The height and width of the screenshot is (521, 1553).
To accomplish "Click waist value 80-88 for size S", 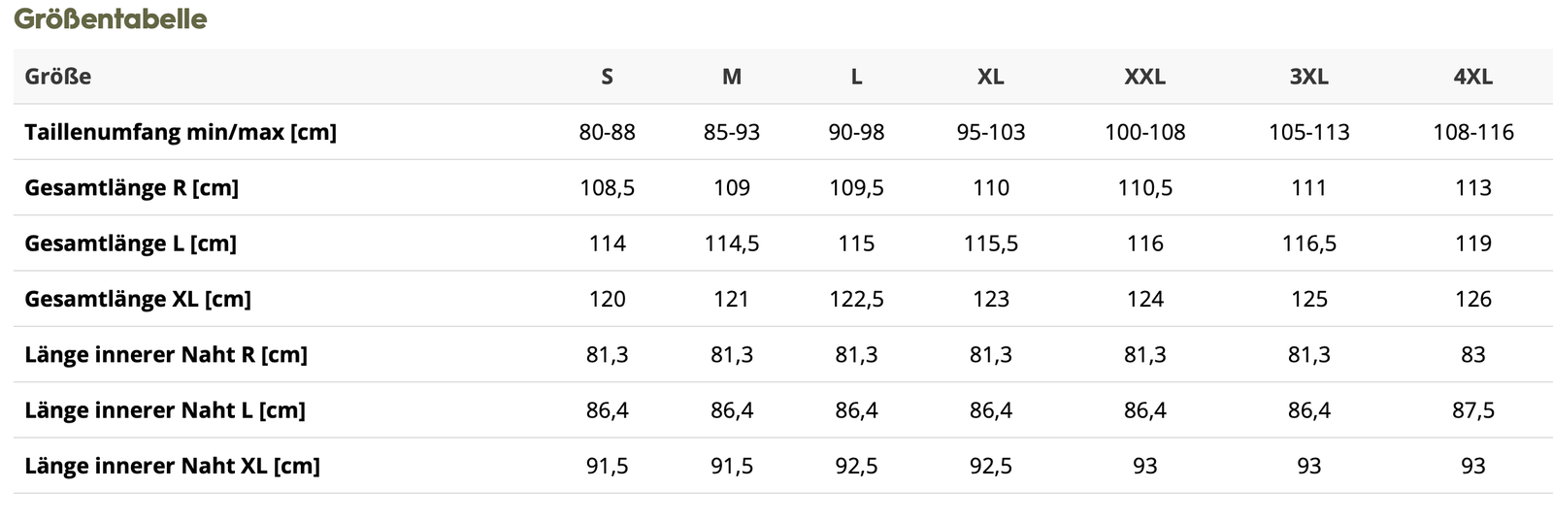I will coord(607,132).
